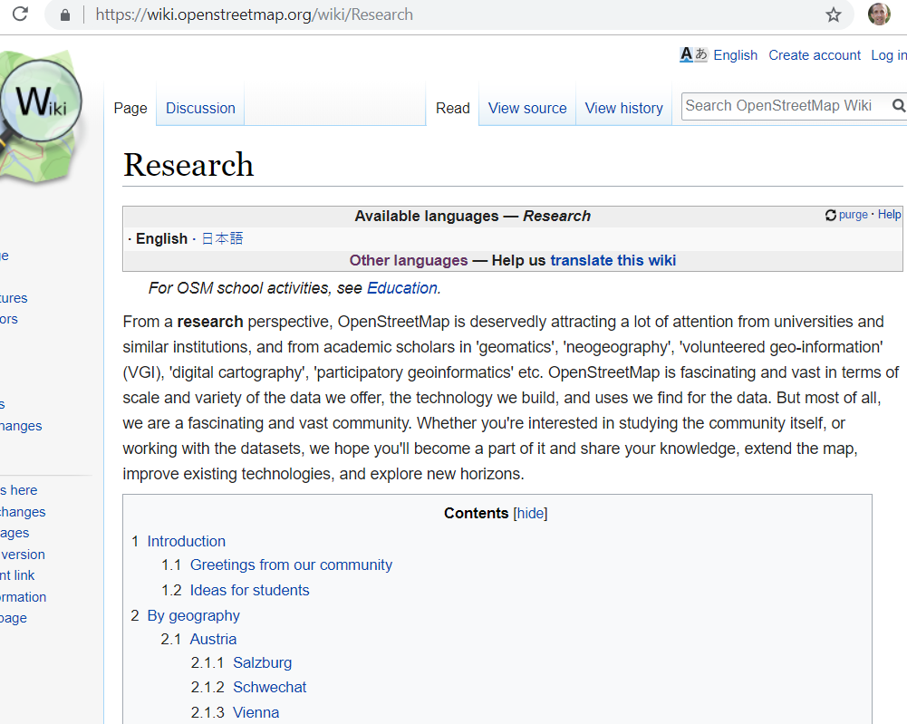Image resolution: width=907 pixels, height=724 pixels.
Task: Click the bold English language label
Action: point(161,239)
